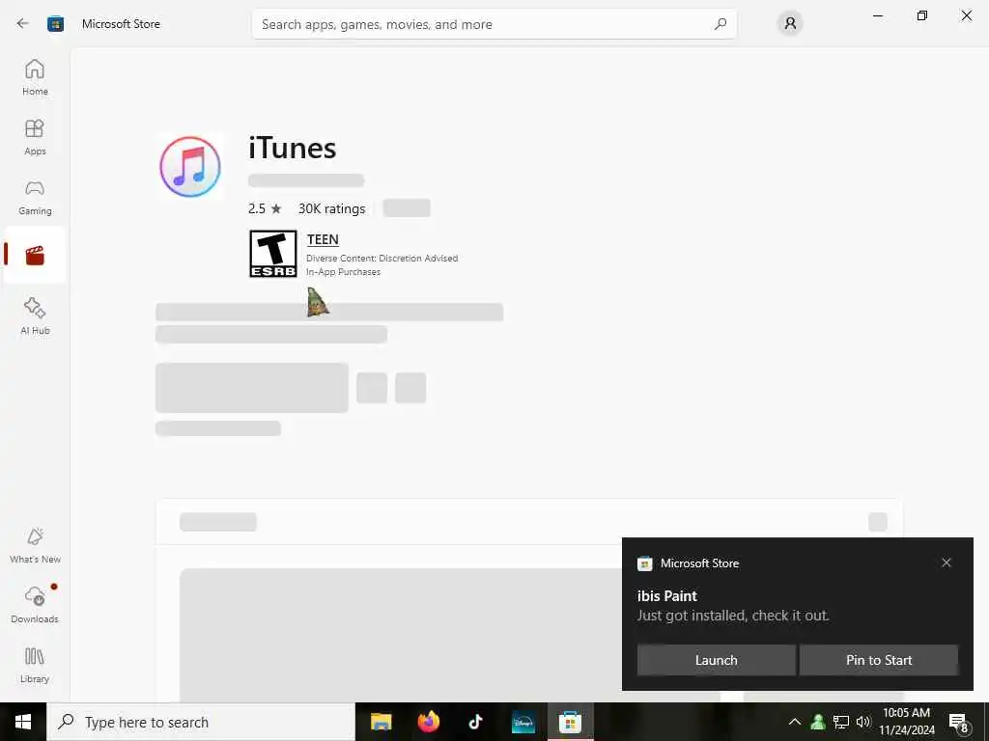
Task: Restore down the Microsoft Store window
Action: point(922,15)
